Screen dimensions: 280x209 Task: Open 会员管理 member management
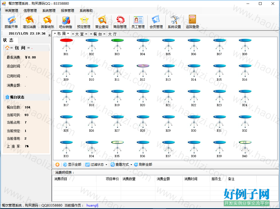coord(156,22)
